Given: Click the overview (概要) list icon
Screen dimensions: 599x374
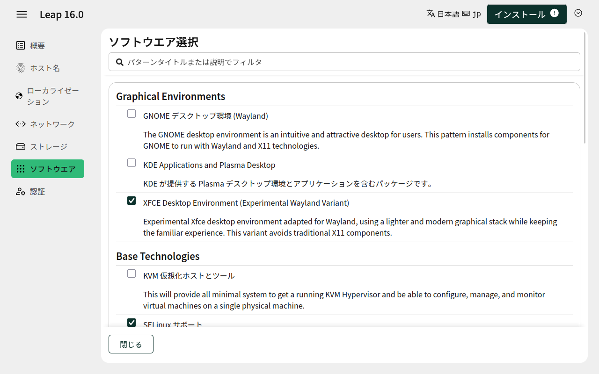Looking at the screenshot, I should pos(21,45).
